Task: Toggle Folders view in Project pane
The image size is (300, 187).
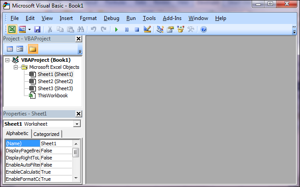Action: [33, 49]
